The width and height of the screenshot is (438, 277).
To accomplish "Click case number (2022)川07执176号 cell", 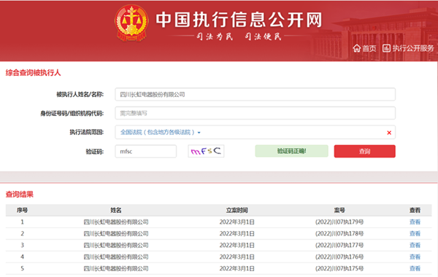I will 339,257.
